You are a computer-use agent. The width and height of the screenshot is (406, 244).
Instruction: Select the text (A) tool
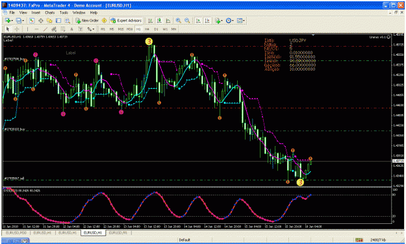click(x=71, y=29)
